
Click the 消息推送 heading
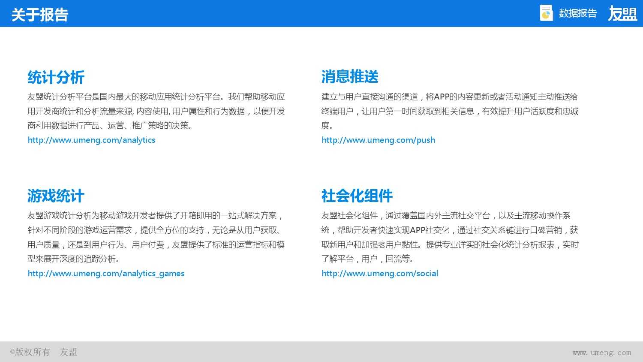pos(350,77)
